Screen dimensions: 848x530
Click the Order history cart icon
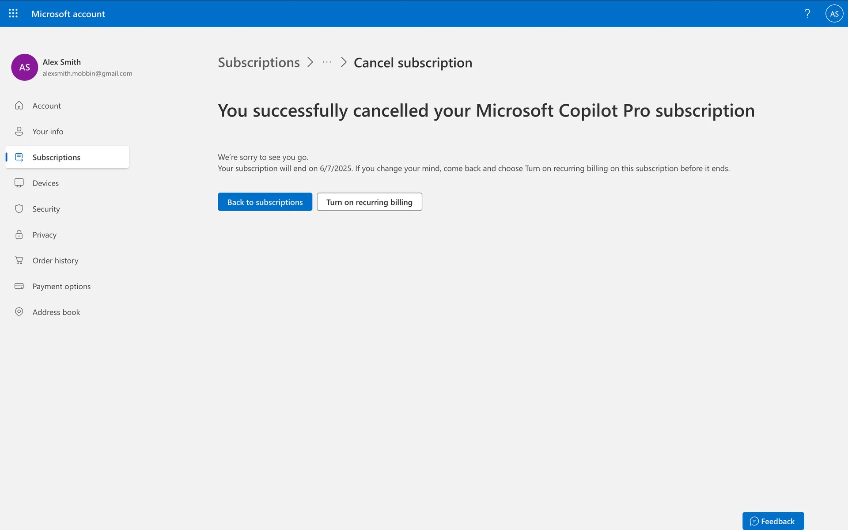click(19, 261)
